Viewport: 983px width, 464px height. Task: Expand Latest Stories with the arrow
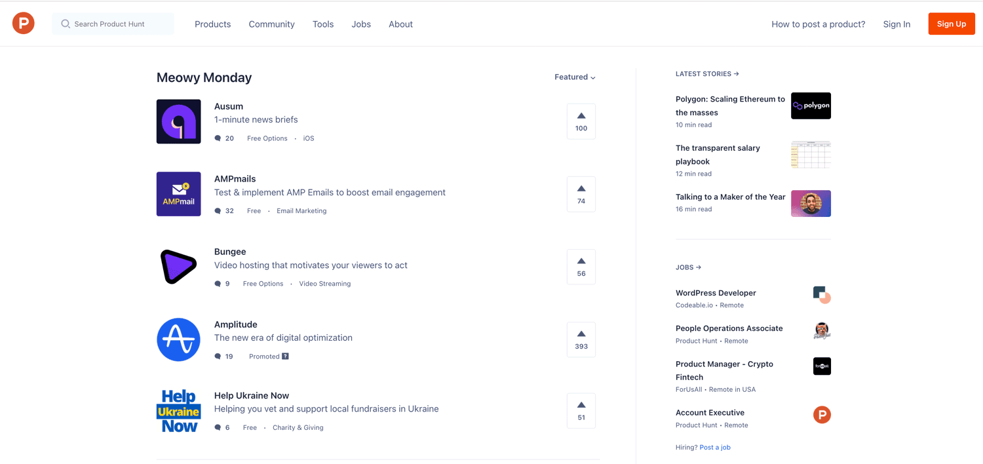[737, 73]
